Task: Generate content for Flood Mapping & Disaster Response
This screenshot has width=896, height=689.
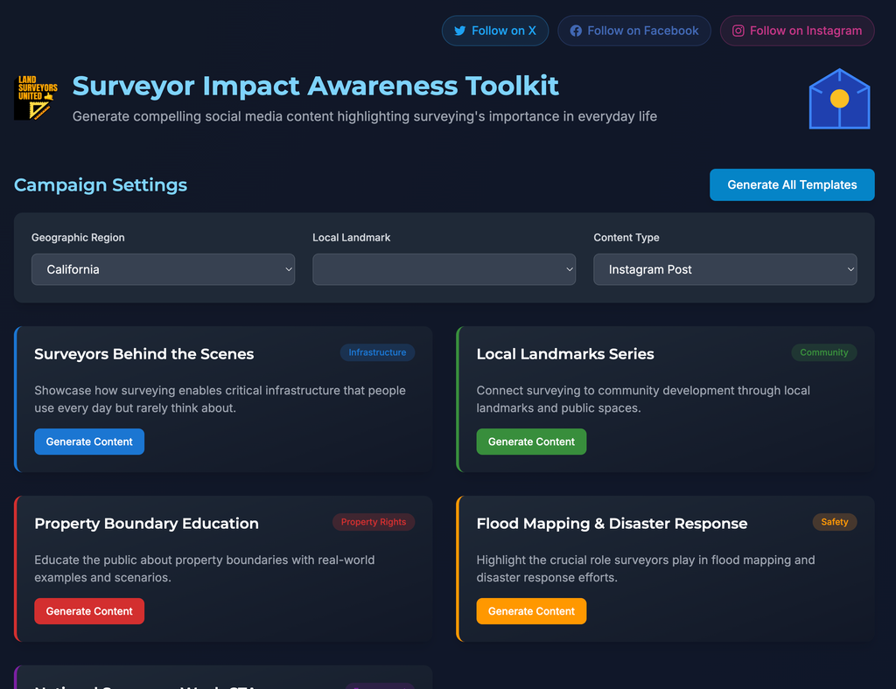Action: click(x=531, y=611)
